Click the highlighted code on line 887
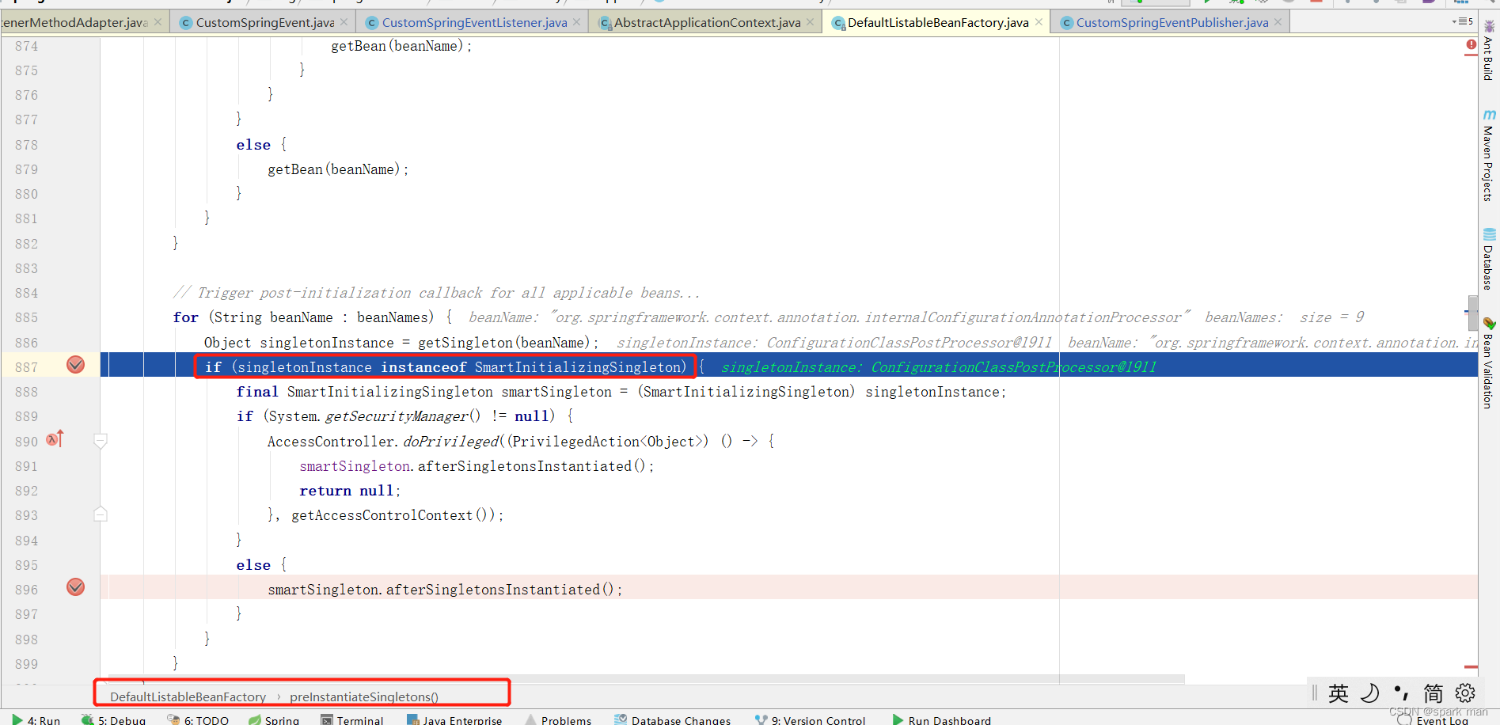Image resolution: width=1500 pixels, height=725 pixels. coord(446,366)
